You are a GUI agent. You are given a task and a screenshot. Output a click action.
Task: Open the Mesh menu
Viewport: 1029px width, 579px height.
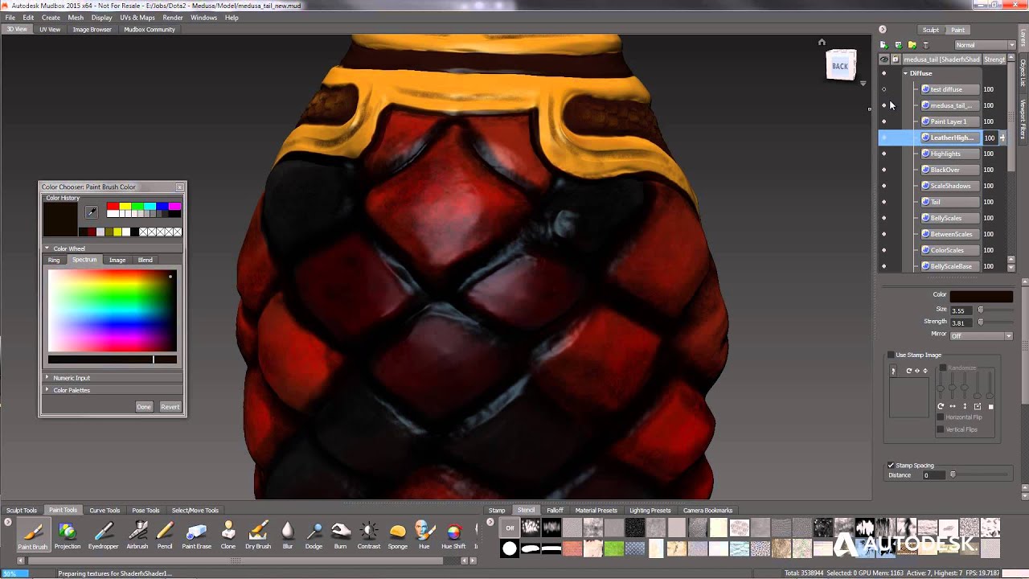[x=76, y=17]
